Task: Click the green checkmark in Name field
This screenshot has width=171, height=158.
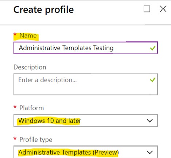Action: [x=153, y=48]
